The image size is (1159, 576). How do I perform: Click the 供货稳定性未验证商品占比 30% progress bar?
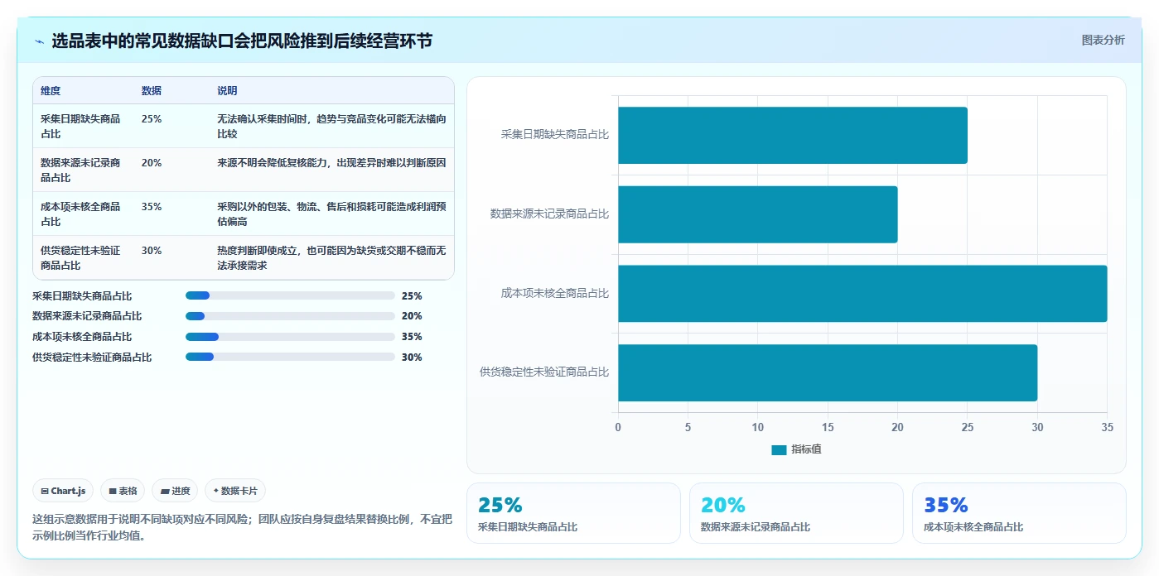[x=290, y=357]
